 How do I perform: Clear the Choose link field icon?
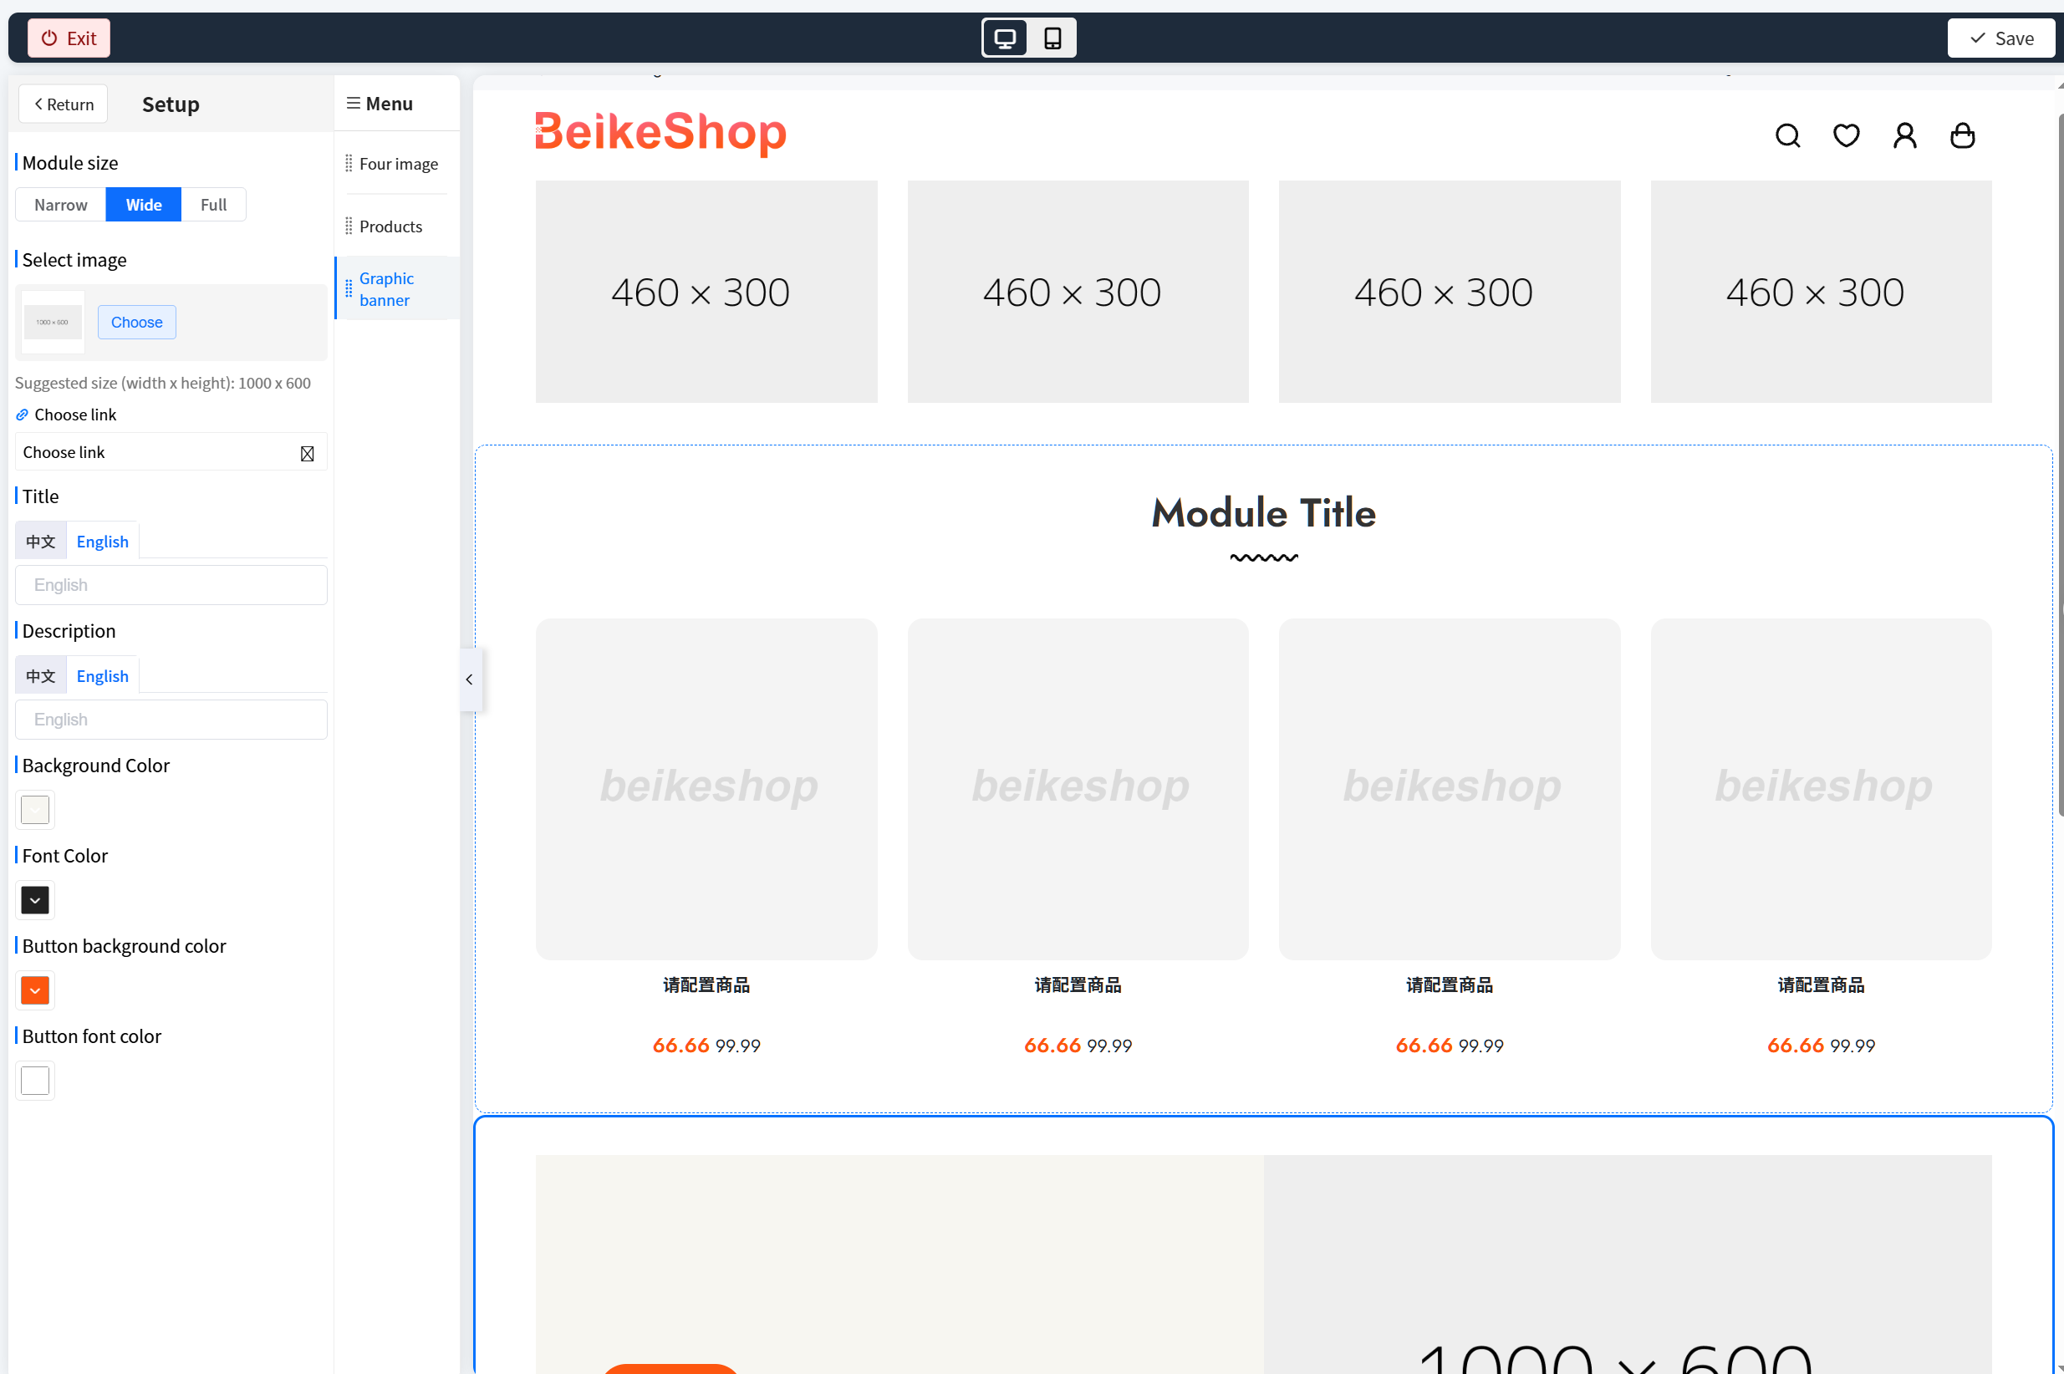click(x=307, y=453)
